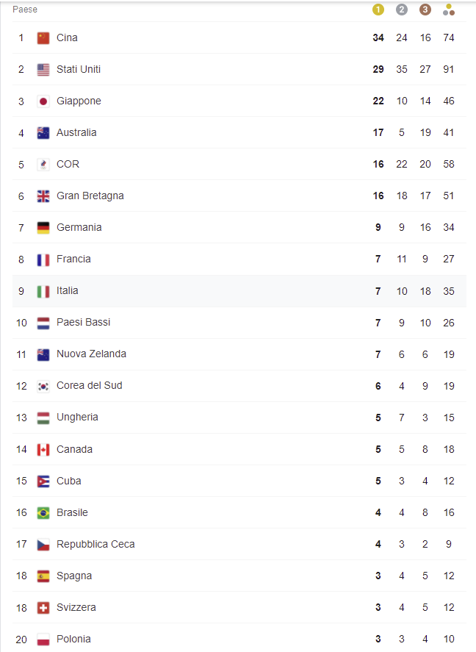Click the Brazil flag icon

(x=43, y=512)
